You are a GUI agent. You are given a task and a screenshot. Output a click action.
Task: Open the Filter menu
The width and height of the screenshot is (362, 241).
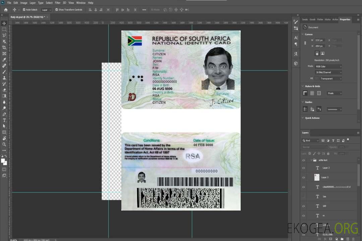(58, 3)
